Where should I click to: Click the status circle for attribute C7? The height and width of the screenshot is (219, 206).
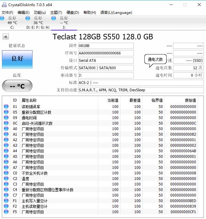click(x=6, y=195)
